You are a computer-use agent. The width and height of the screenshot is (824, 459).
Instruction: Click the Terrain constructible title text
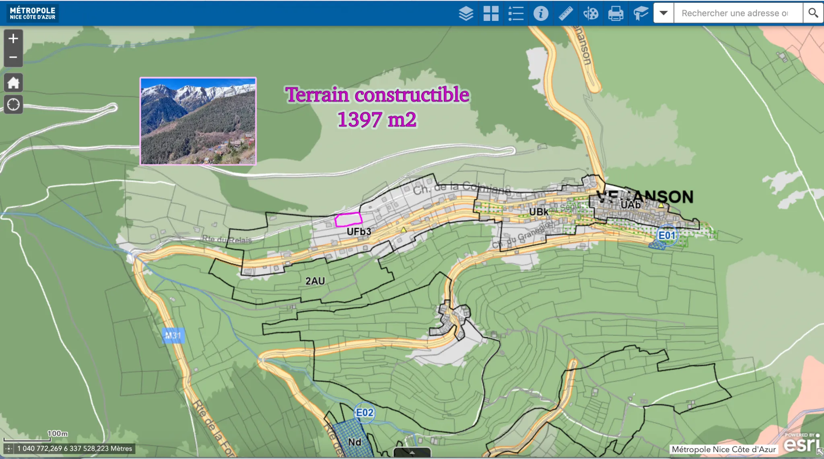pos(377,95)
